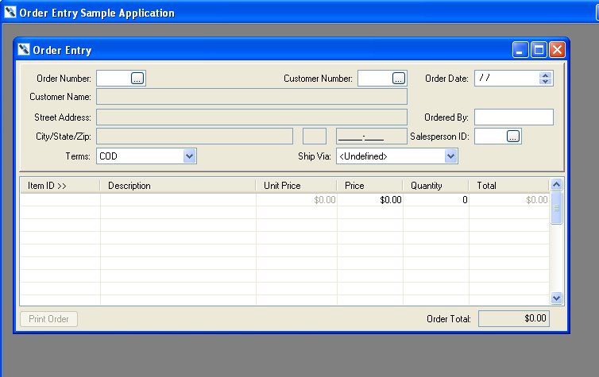Click the first row Price $0.00 cell
Viewport: 599px width, 377px height.
[x=370, y=200]
